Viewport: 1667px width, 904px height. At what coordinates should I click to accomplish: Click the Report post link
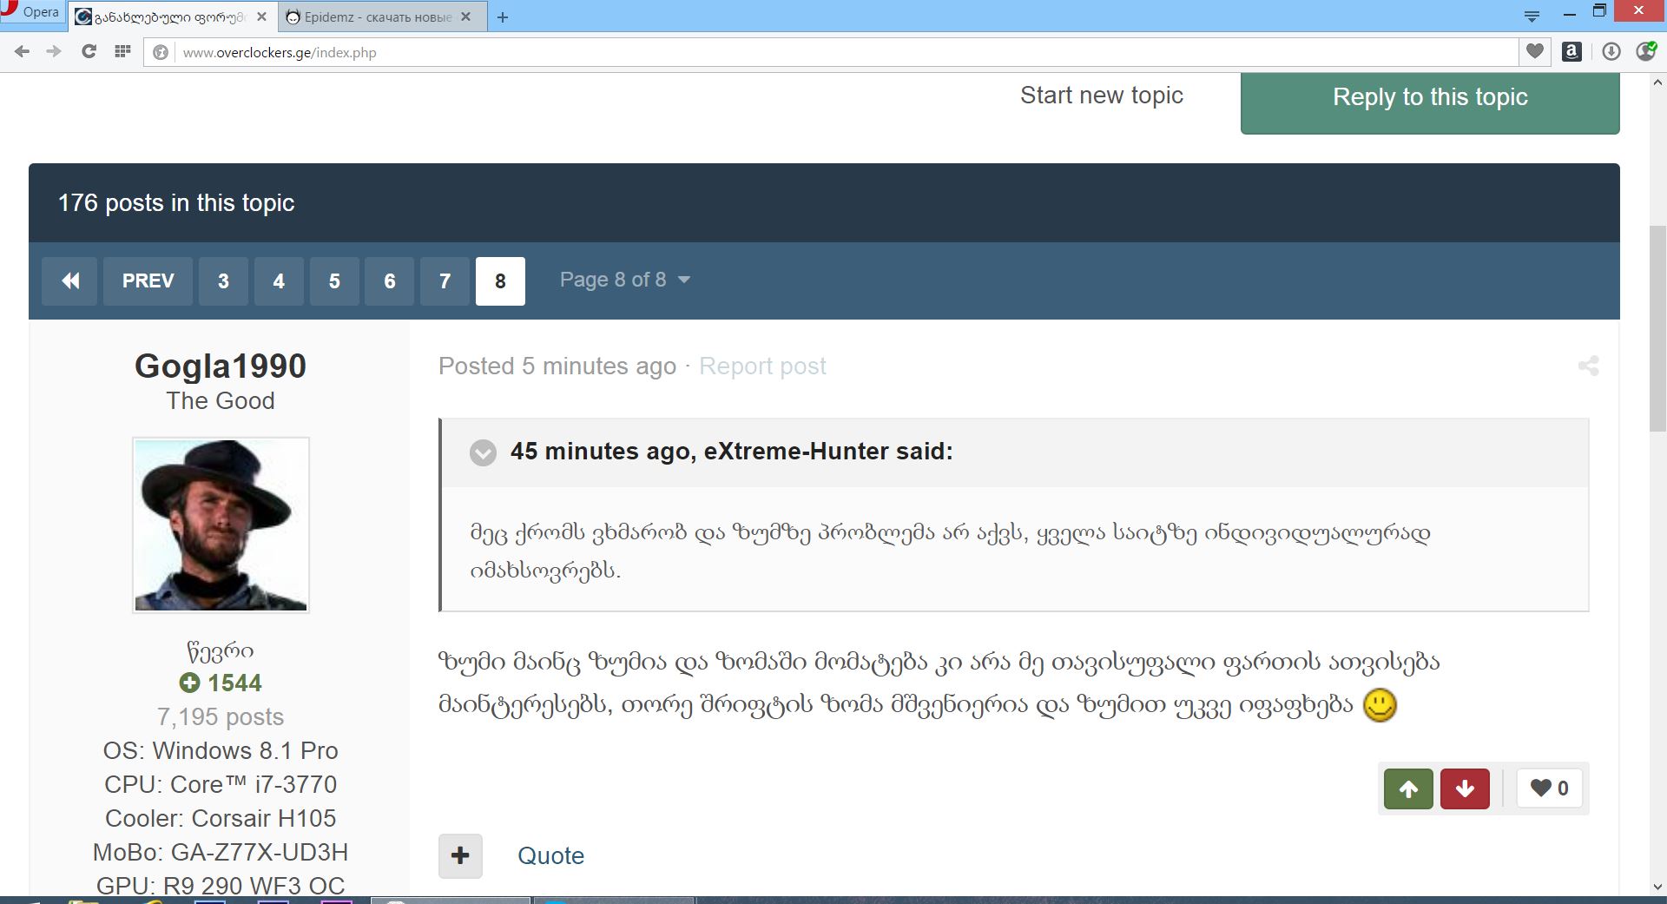(x=762, y=366)
